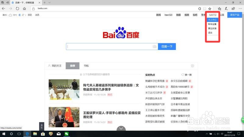Viewport: 244px width, 137px height.
Task: Click the 百度一下 search button
Action: 167,47
